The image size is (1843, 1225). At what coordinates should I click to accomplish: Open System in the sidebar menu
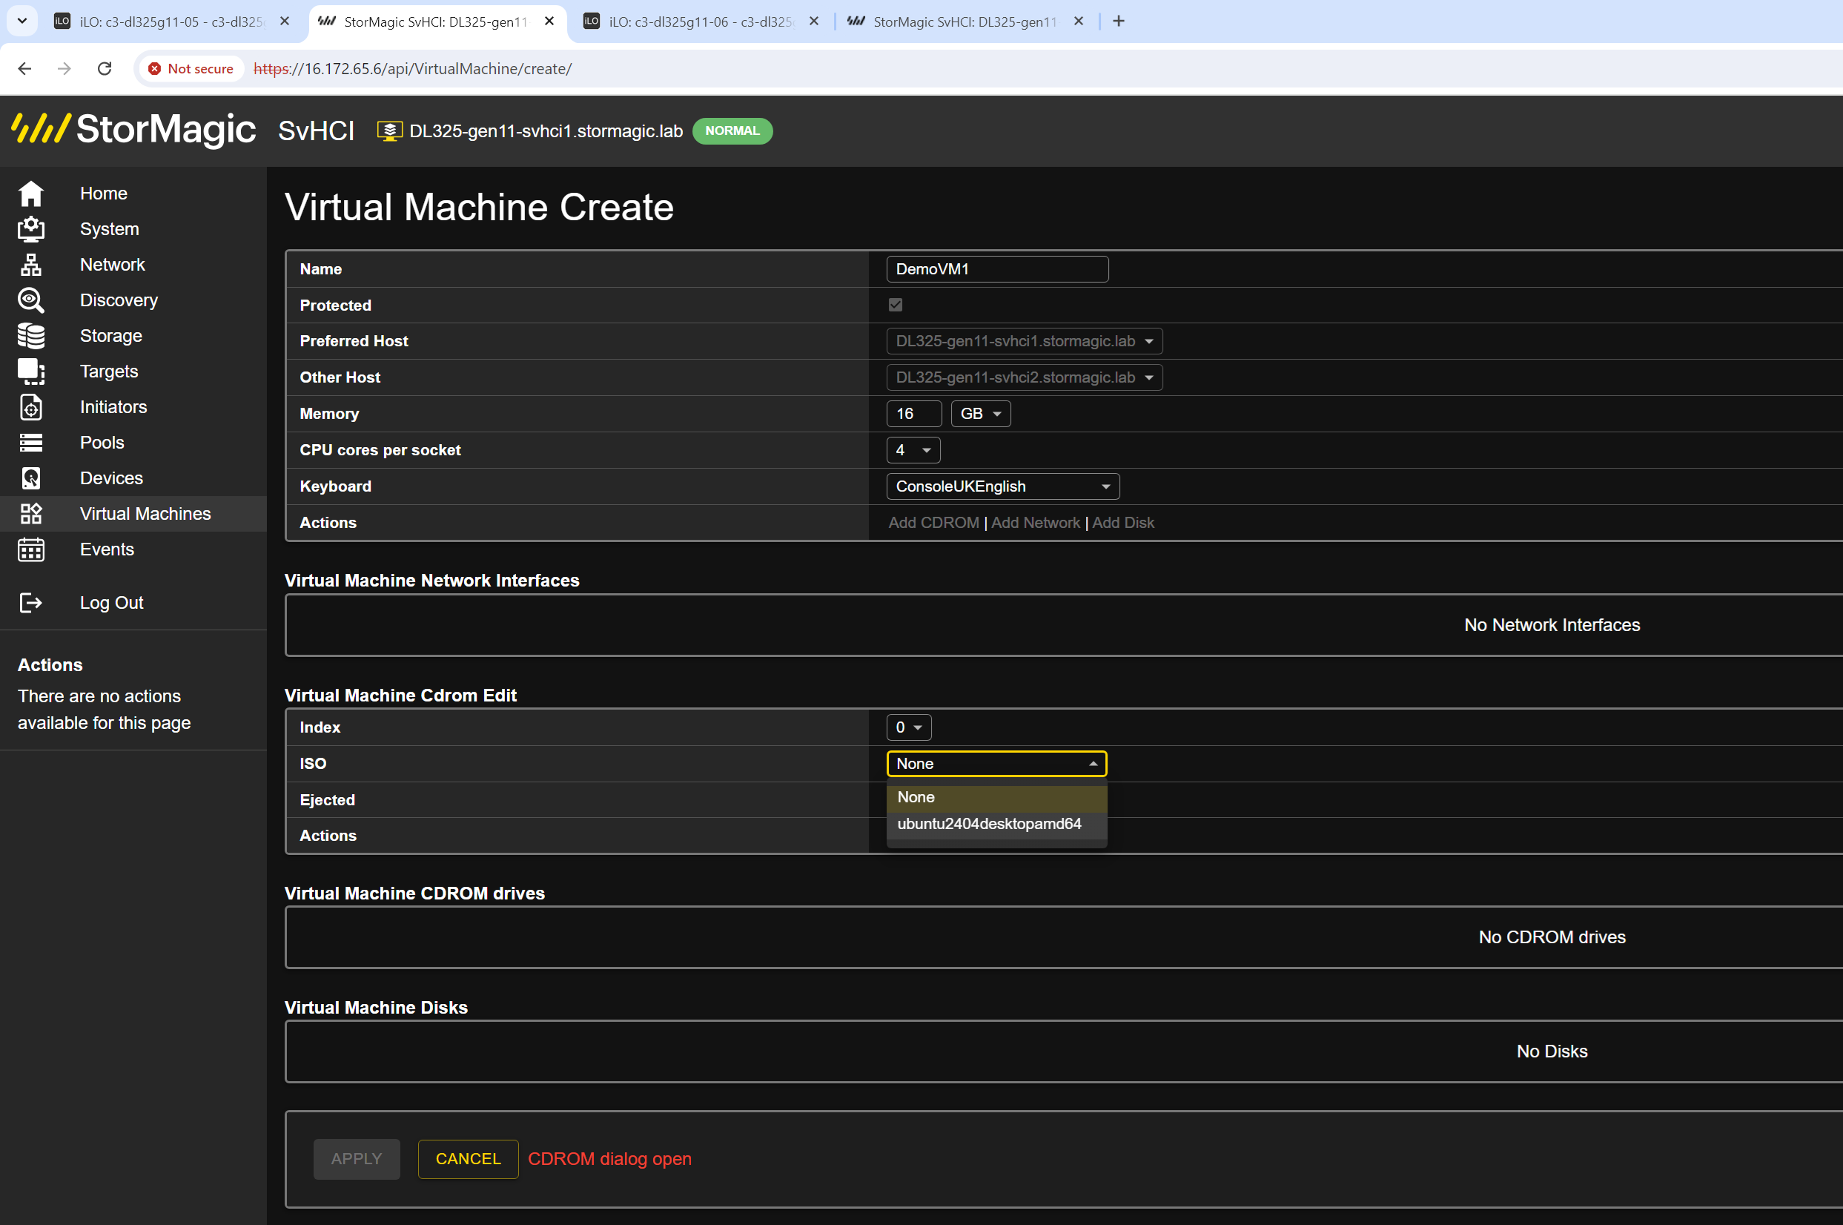(x=109, y=229)
